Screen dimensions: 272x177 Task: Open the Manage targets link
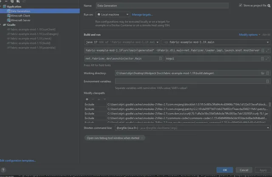point(142,14)
